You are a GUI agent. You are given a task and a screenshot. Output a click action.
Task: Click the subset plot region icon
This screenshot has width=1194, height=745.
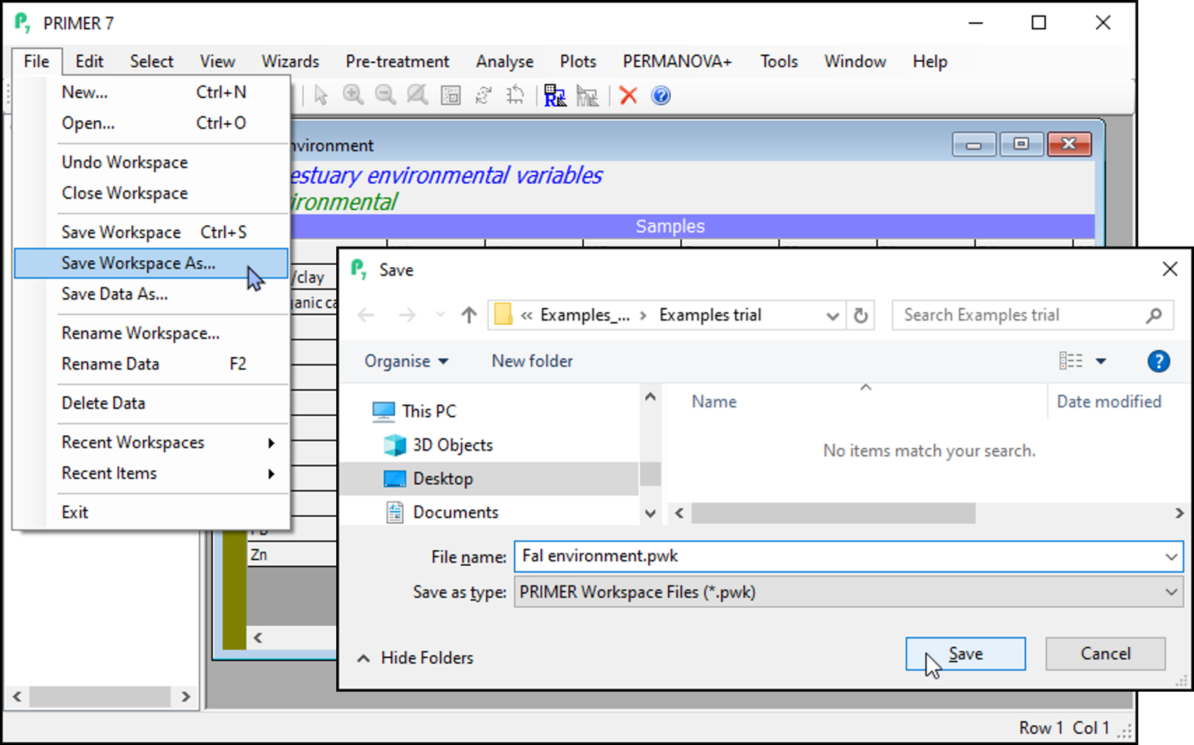coord(451,95)
